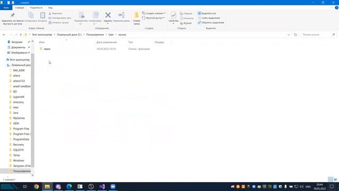Cut selected item with scissors icon
Screen dimensions: 339x191
56,13
